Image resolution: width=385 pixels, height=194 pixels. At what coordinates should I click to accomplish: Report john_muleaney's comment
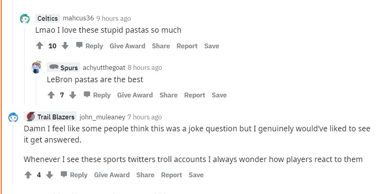tap(172, 175)
